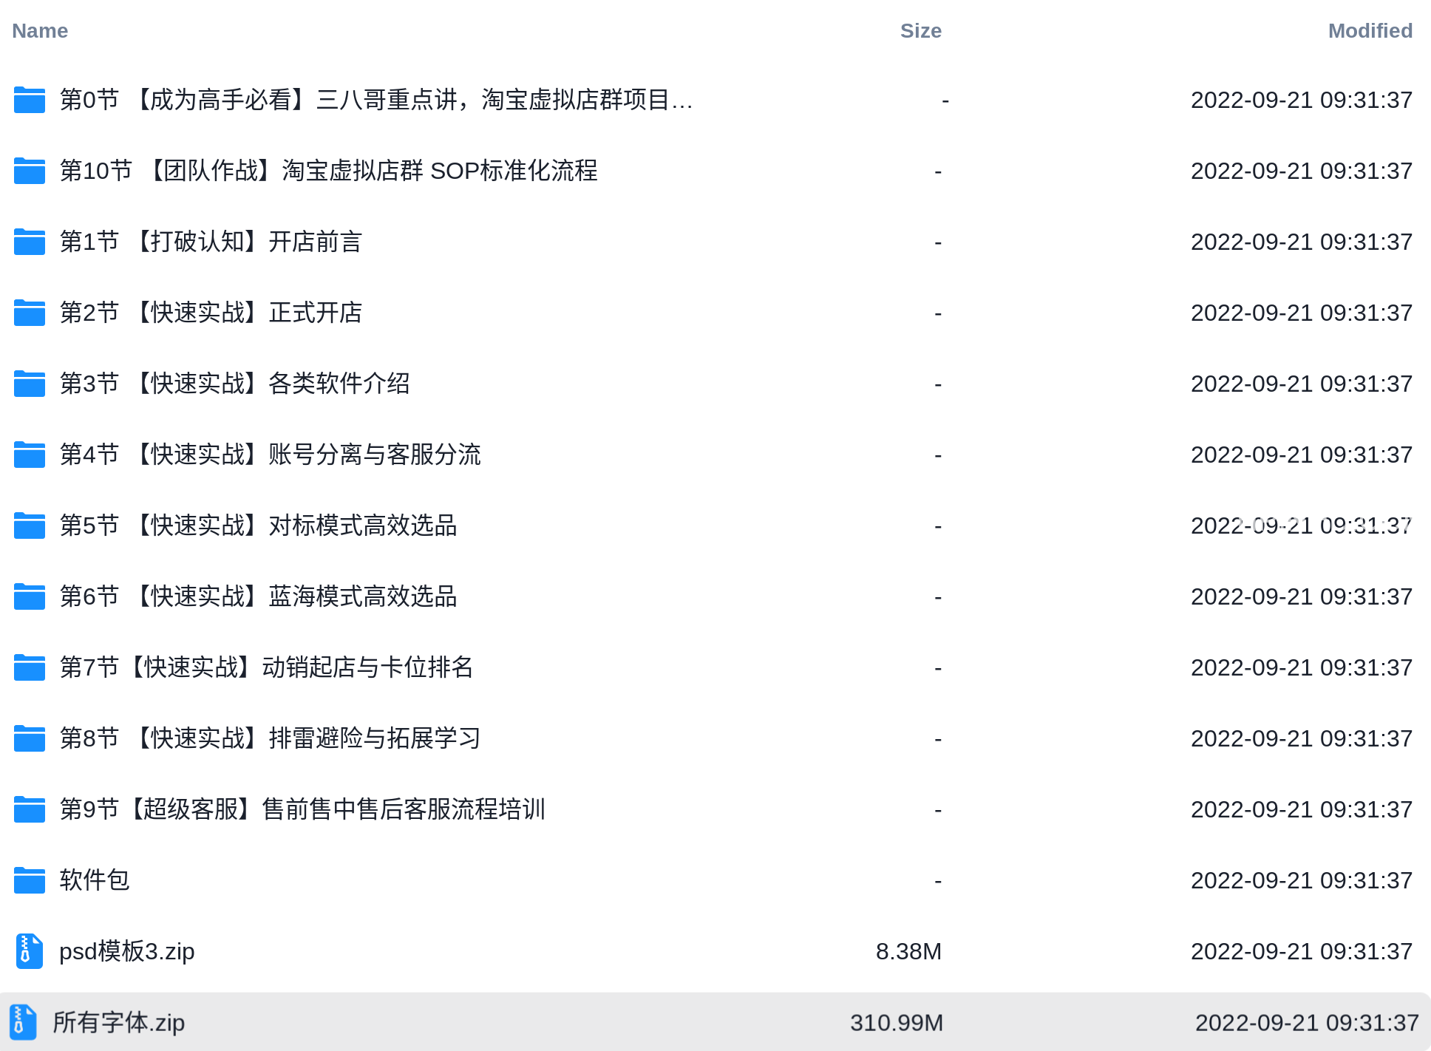
Task: Open folder 第4节【快速实战】账号分离与客服分流
Action: click(x=270, y=455)
